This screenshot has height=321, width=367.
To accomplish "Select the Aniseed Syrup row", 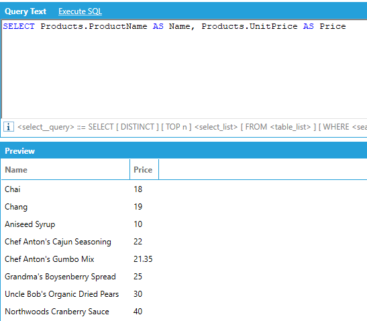I will [184, 224].
